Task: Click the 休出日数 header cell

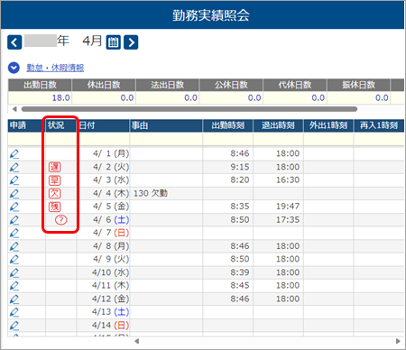Action: [x=104, y=85]
